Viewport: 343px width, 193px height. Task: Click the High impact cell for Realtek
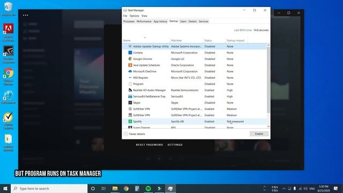tap(230, 90)
